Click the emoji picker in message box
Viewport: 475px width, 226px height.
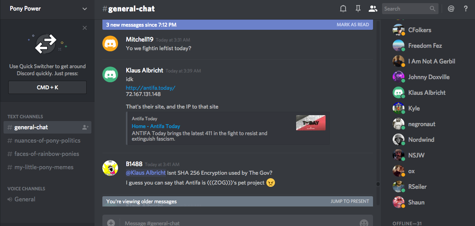tap(364, 223)
